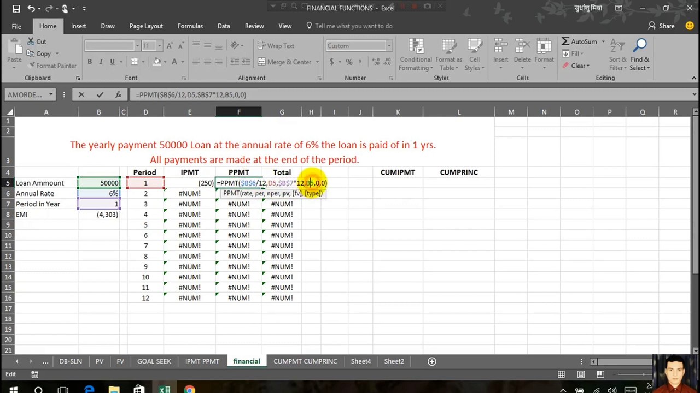This screenshot has width=700, height=393.
Task: Toggle Underline formatting
Action: pos(112,62)
